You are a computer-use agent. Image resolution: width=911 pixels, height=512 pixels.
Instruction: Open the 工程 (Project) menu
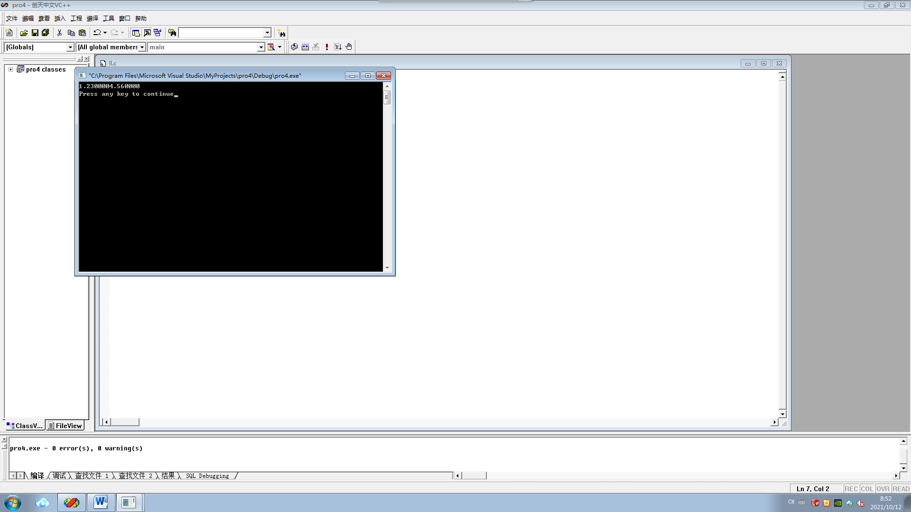click(x=76, y=18)
